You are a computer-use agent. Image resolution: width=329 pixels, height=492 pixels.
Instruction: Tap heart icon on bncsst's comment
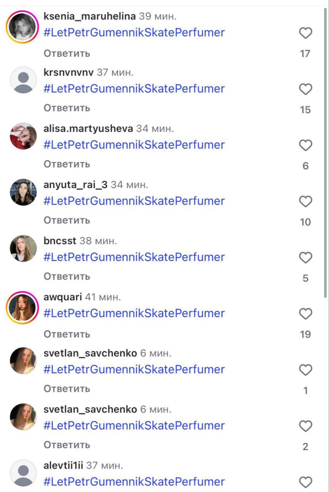click(x=306, y=258)
